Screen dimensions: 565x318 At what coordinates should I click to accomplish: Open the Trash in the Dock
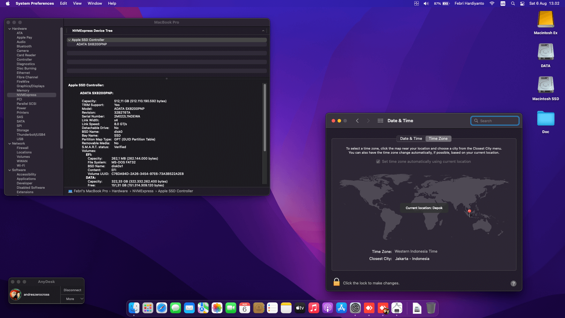431,308
